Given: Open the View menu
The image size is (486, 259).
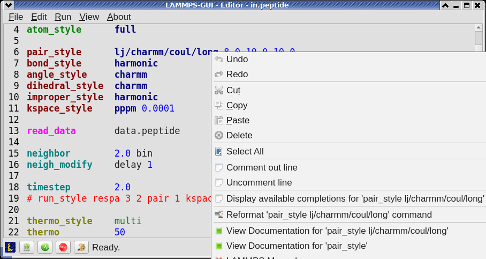Looking at the screenshot, I should [89, 17].
